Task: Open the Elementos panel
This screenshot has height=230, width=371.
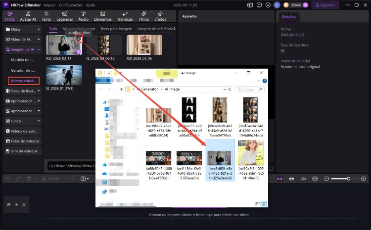Action: point(103,16)
